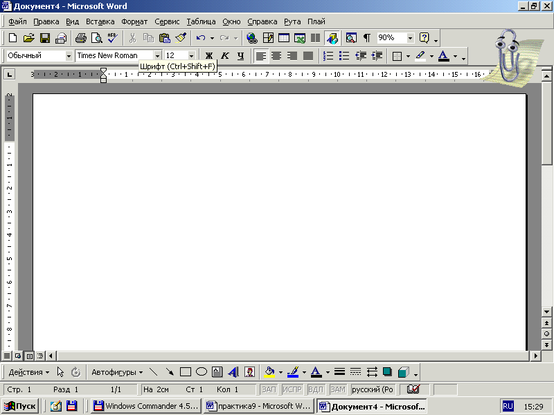
Task: Open the Таблица menu
Action: (x=201, y=21)
